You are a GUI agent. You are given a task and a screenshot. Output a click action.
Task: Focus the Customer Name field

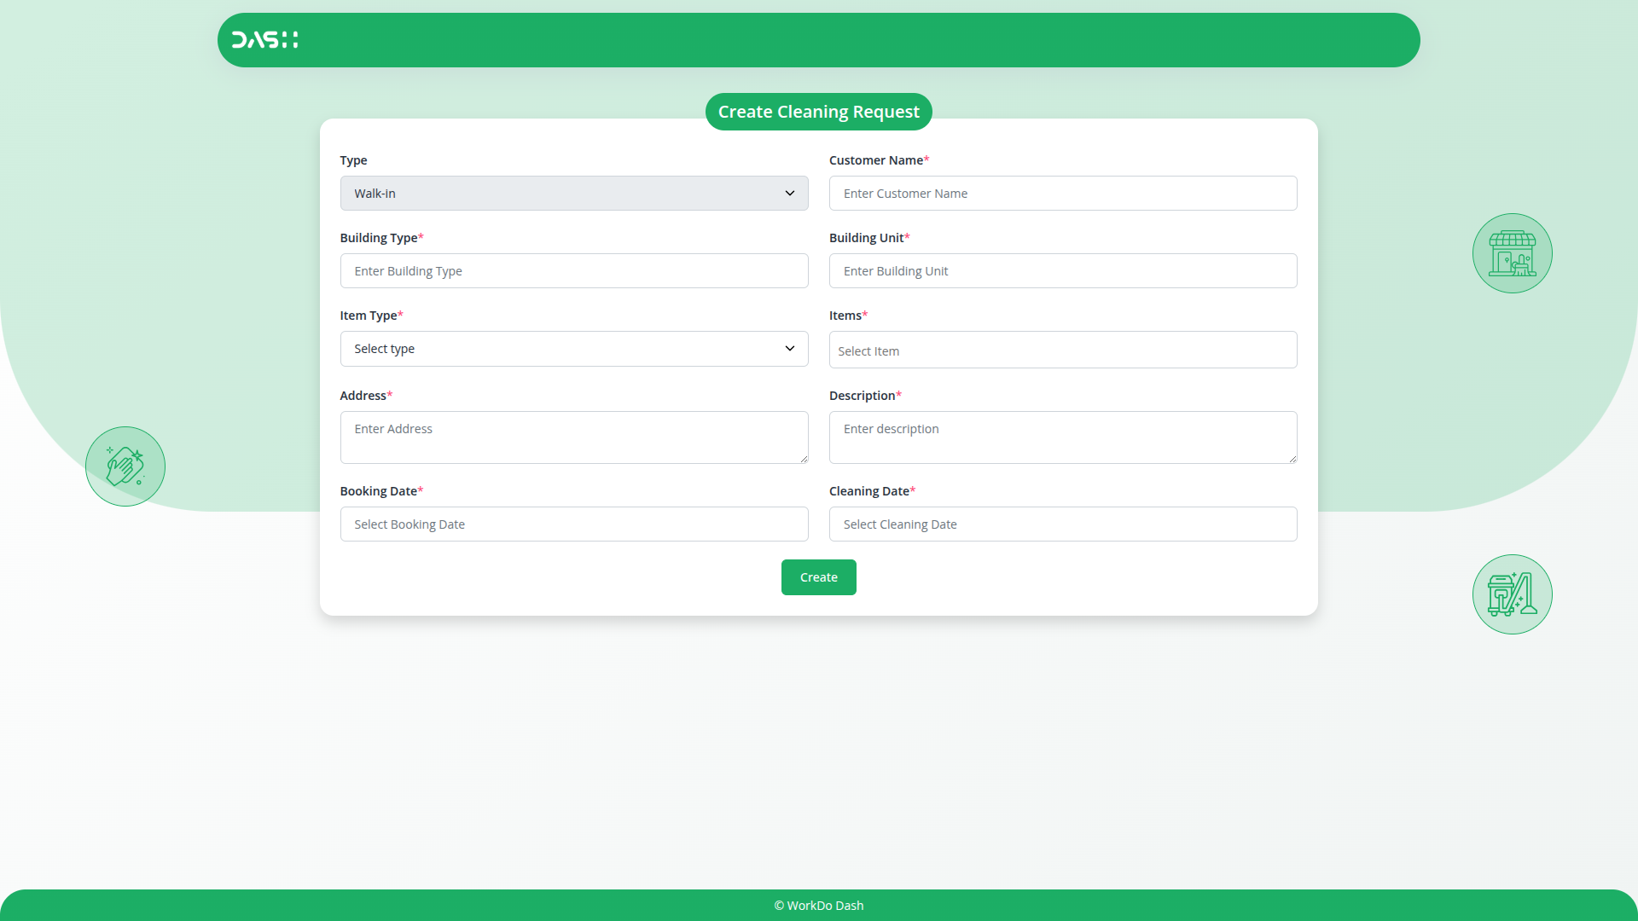1063,194
